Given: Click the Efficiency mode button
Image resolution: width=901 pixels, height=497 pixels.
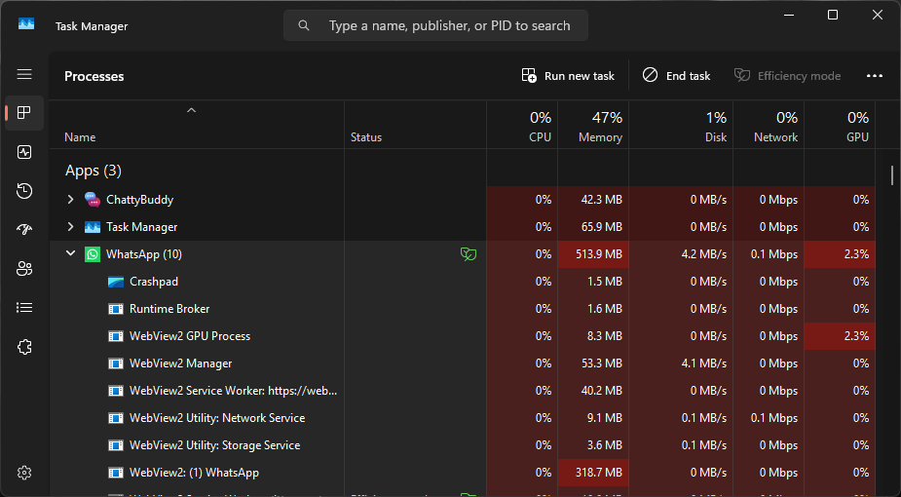Looking at the screenshot, I should pyautogui.click(x=787, y=76).
